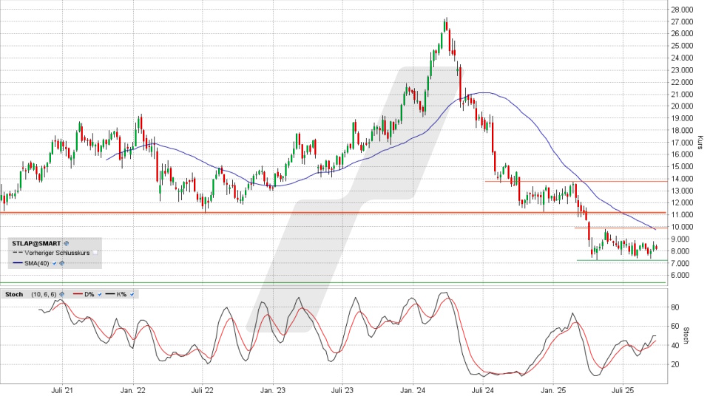
Task: Click the Vorheriger Schlusskurs legend text
Action: click(x=58, y=252)
